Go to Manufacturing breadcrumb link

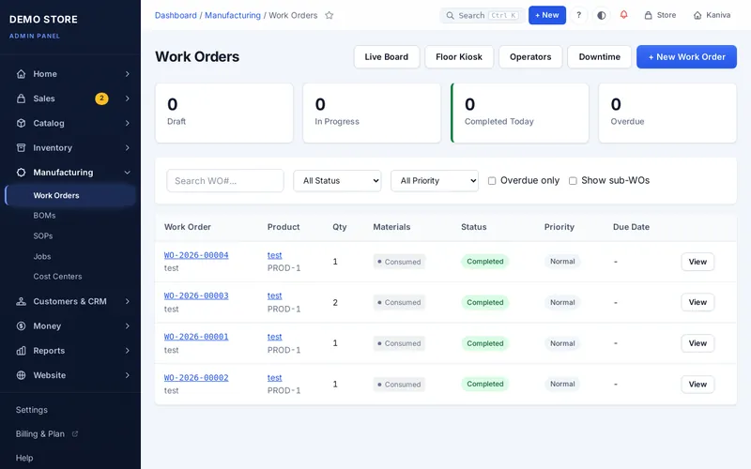pyautogui.click(x=233, y=15)
